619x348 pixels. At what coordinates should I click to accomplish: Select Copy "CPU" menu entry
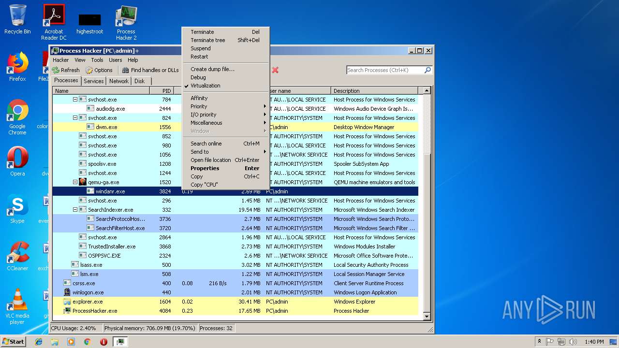[225, 185]
